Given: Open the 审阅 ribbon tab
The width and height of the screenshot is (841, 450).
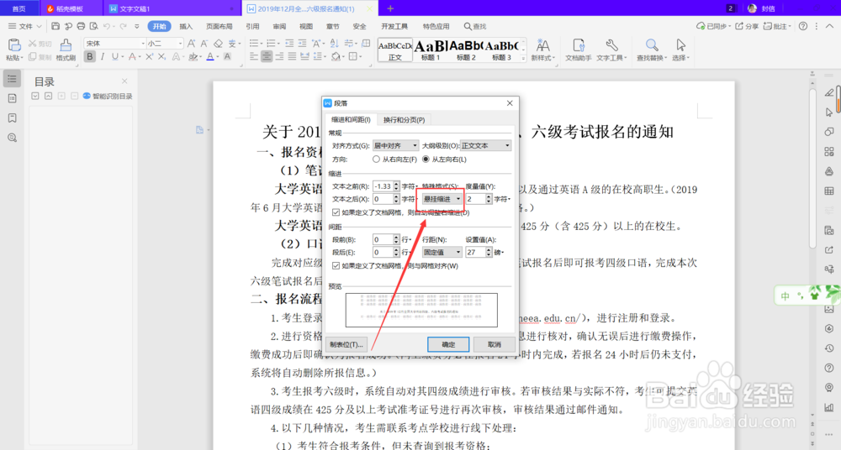Looking at the screenshot, I should point(279,26).
